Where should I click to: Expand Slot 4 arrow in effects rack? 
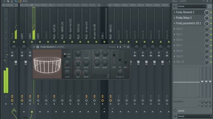pos(174,29)
